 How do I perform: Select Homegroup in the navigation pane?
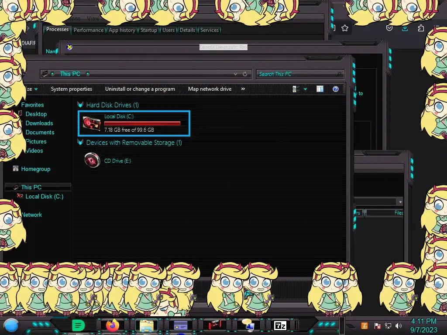tap(36, 169)
